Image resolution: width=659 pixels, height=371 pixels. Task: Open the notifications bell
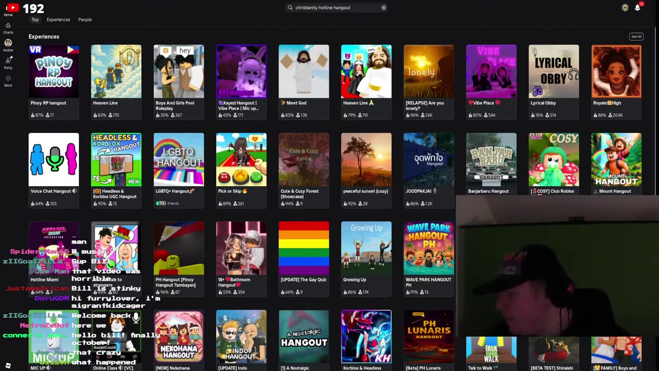coord(637,8)
